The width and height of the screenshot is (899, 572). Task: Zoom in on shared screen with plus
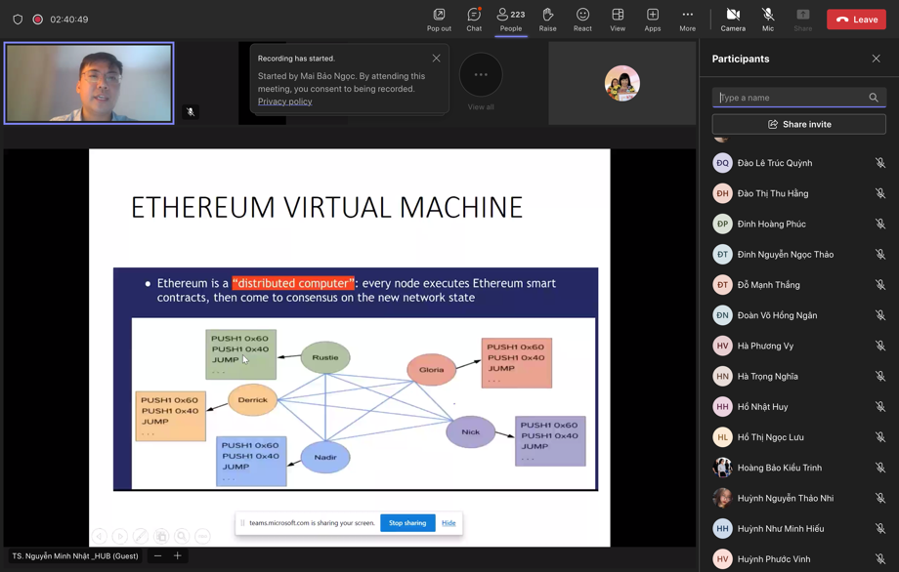click(x=178, y=555)
